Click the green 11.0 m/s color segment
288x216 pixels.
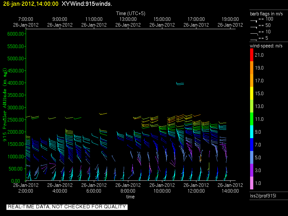(252, 119)
